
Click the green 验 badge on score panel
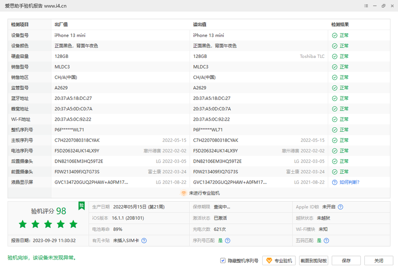pyautogui.click(x=81, y=205)
